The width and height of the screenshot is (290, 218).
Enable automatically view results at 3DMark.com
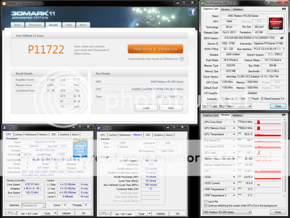pyautogui.click(x=182, y=59)
